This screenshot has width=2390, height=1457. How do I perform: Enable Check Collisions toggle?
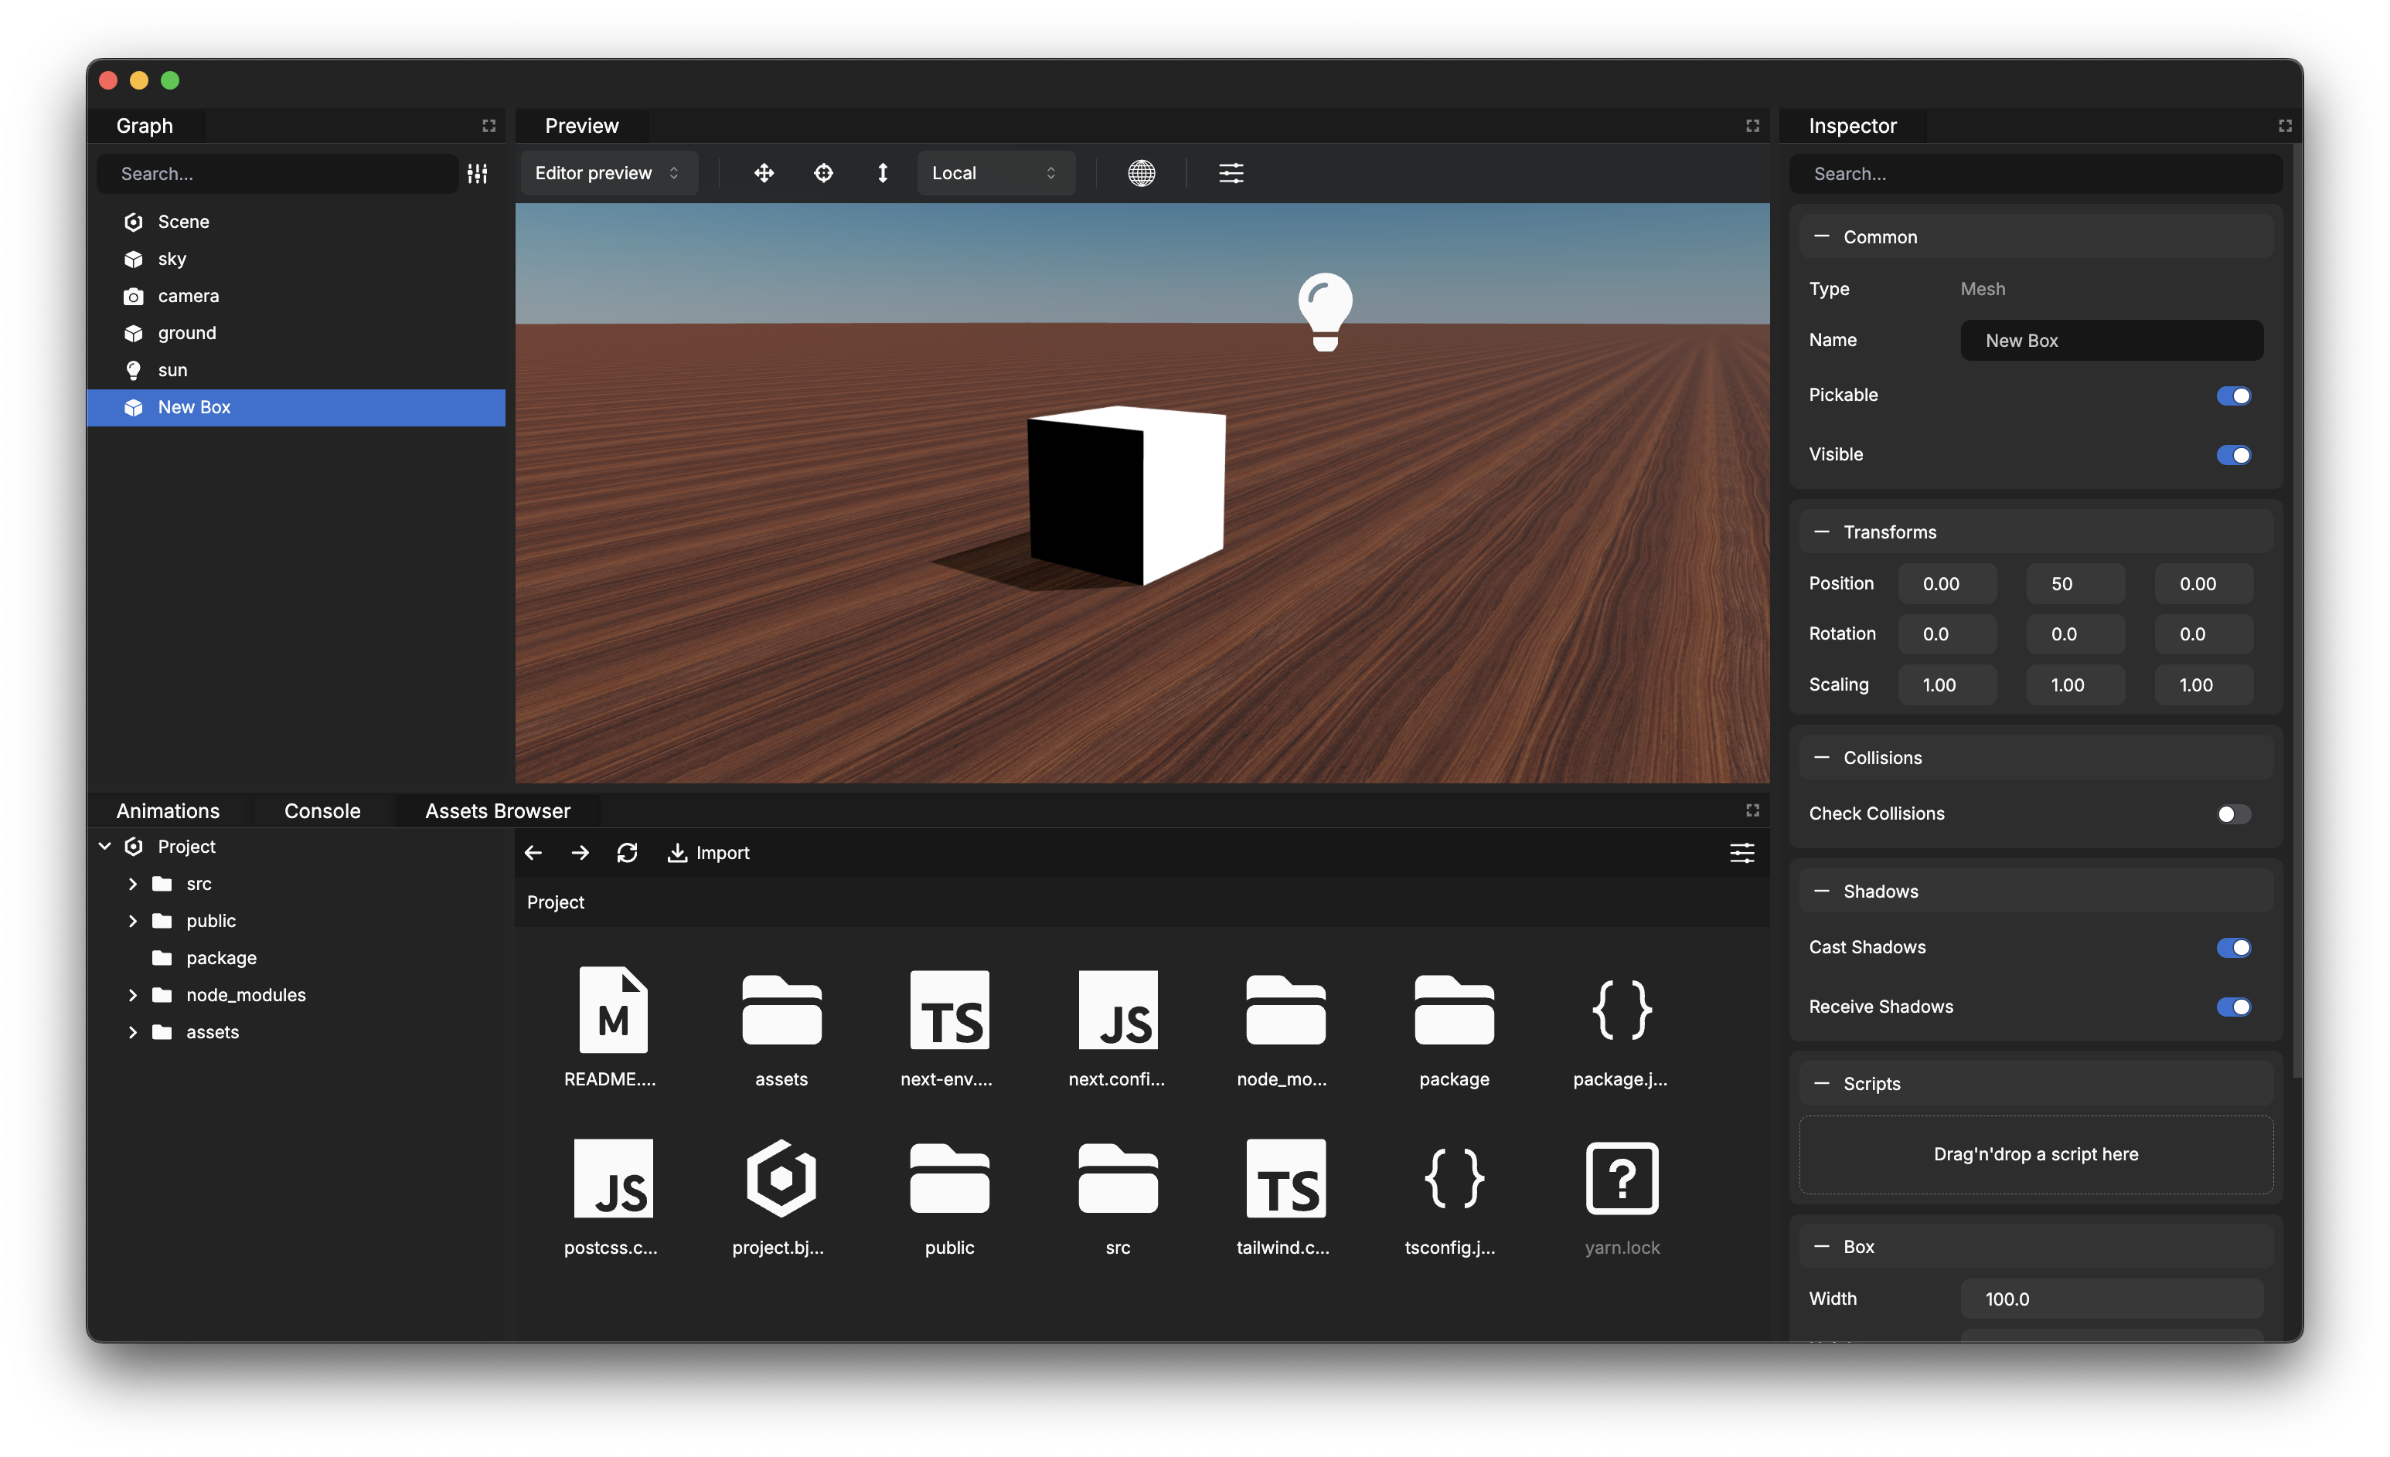2233,814
